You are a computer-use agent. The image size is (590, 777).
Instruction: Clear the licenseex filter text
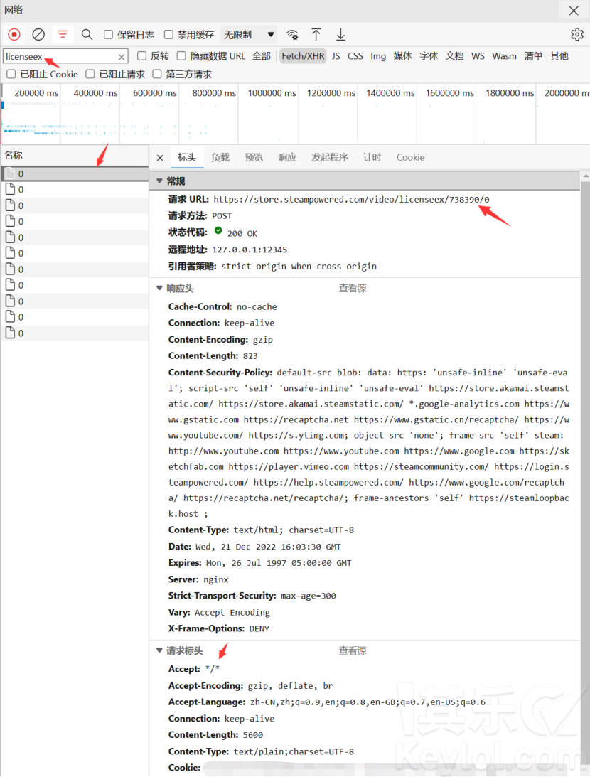tap(122, 57)
